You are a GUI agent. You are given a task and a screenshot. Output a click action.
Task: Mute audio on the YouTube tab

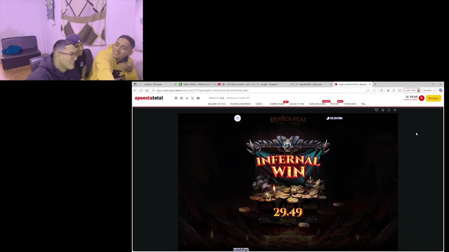(223, 84)
